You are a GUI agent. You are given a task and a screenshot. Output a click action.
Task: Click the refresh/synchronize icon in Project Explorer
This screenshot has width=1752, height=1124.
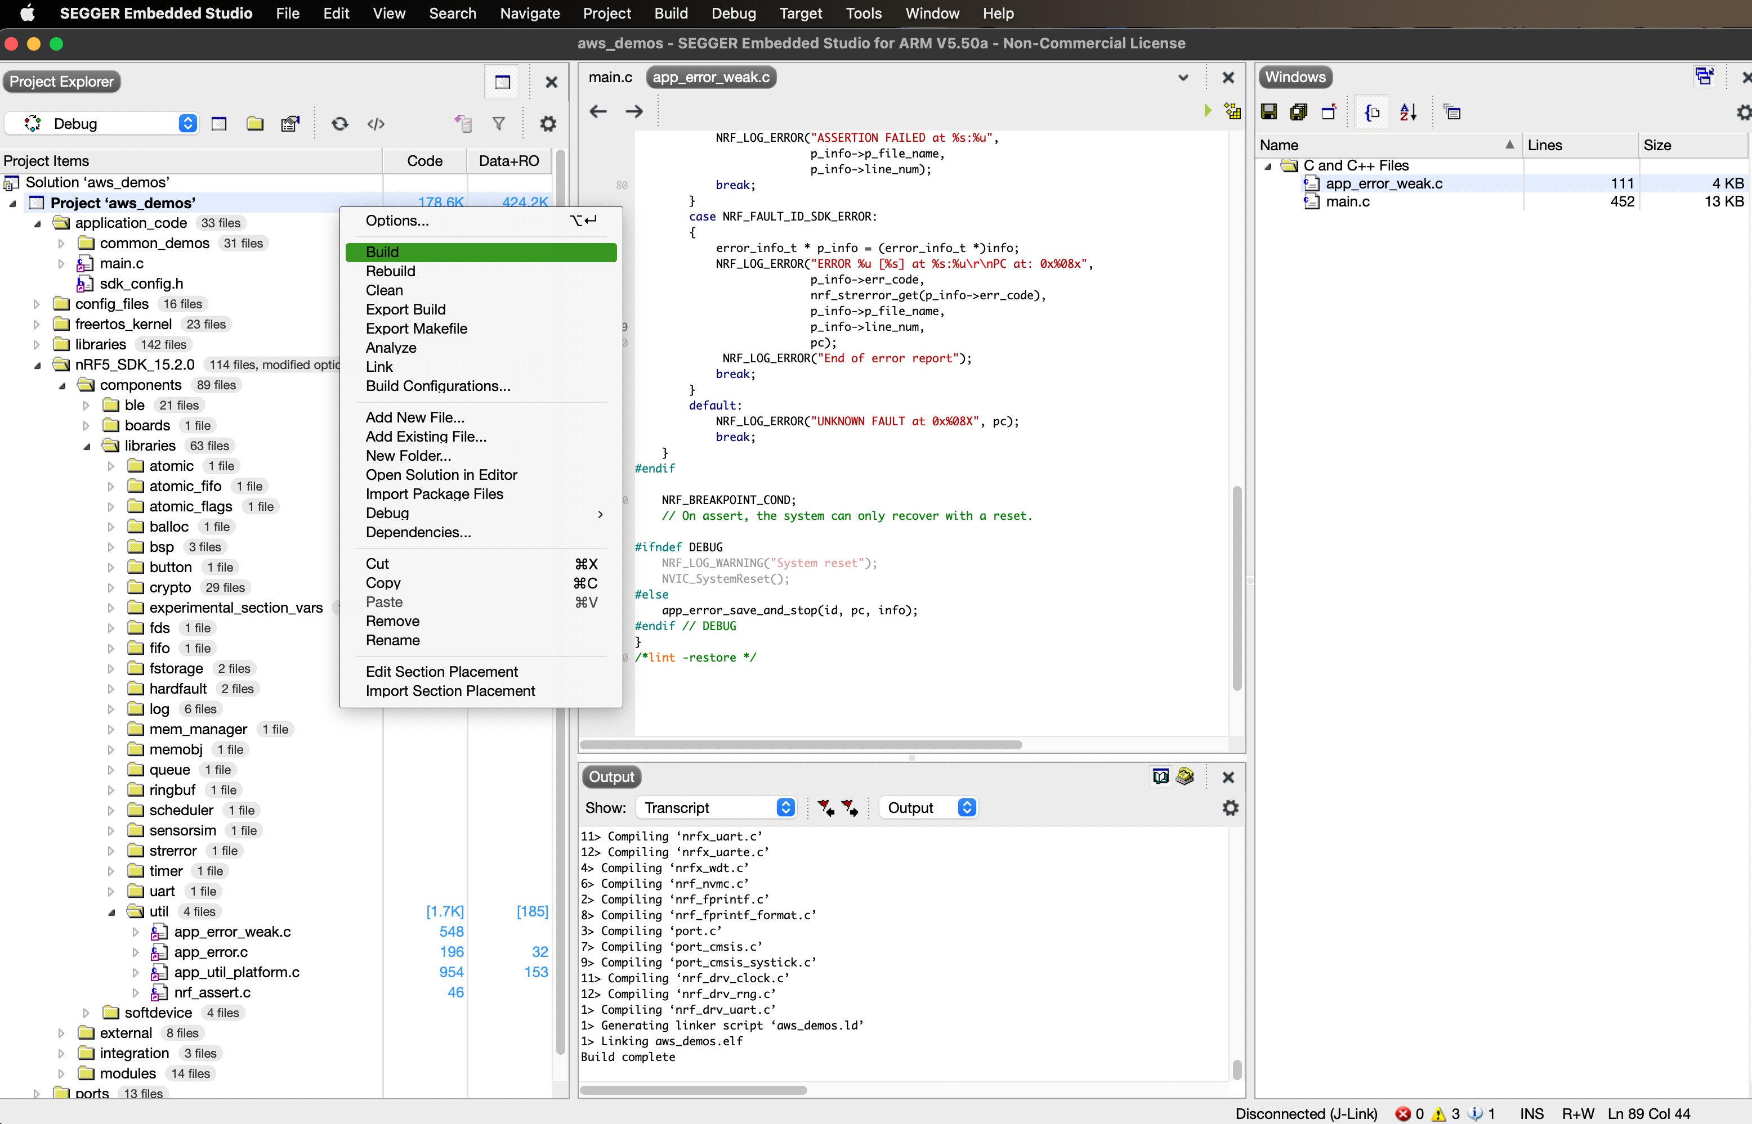point(339,124)
